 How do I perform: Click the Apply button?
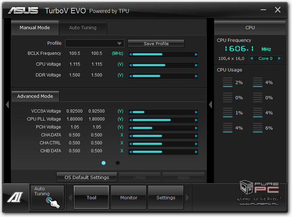(183, 177)
